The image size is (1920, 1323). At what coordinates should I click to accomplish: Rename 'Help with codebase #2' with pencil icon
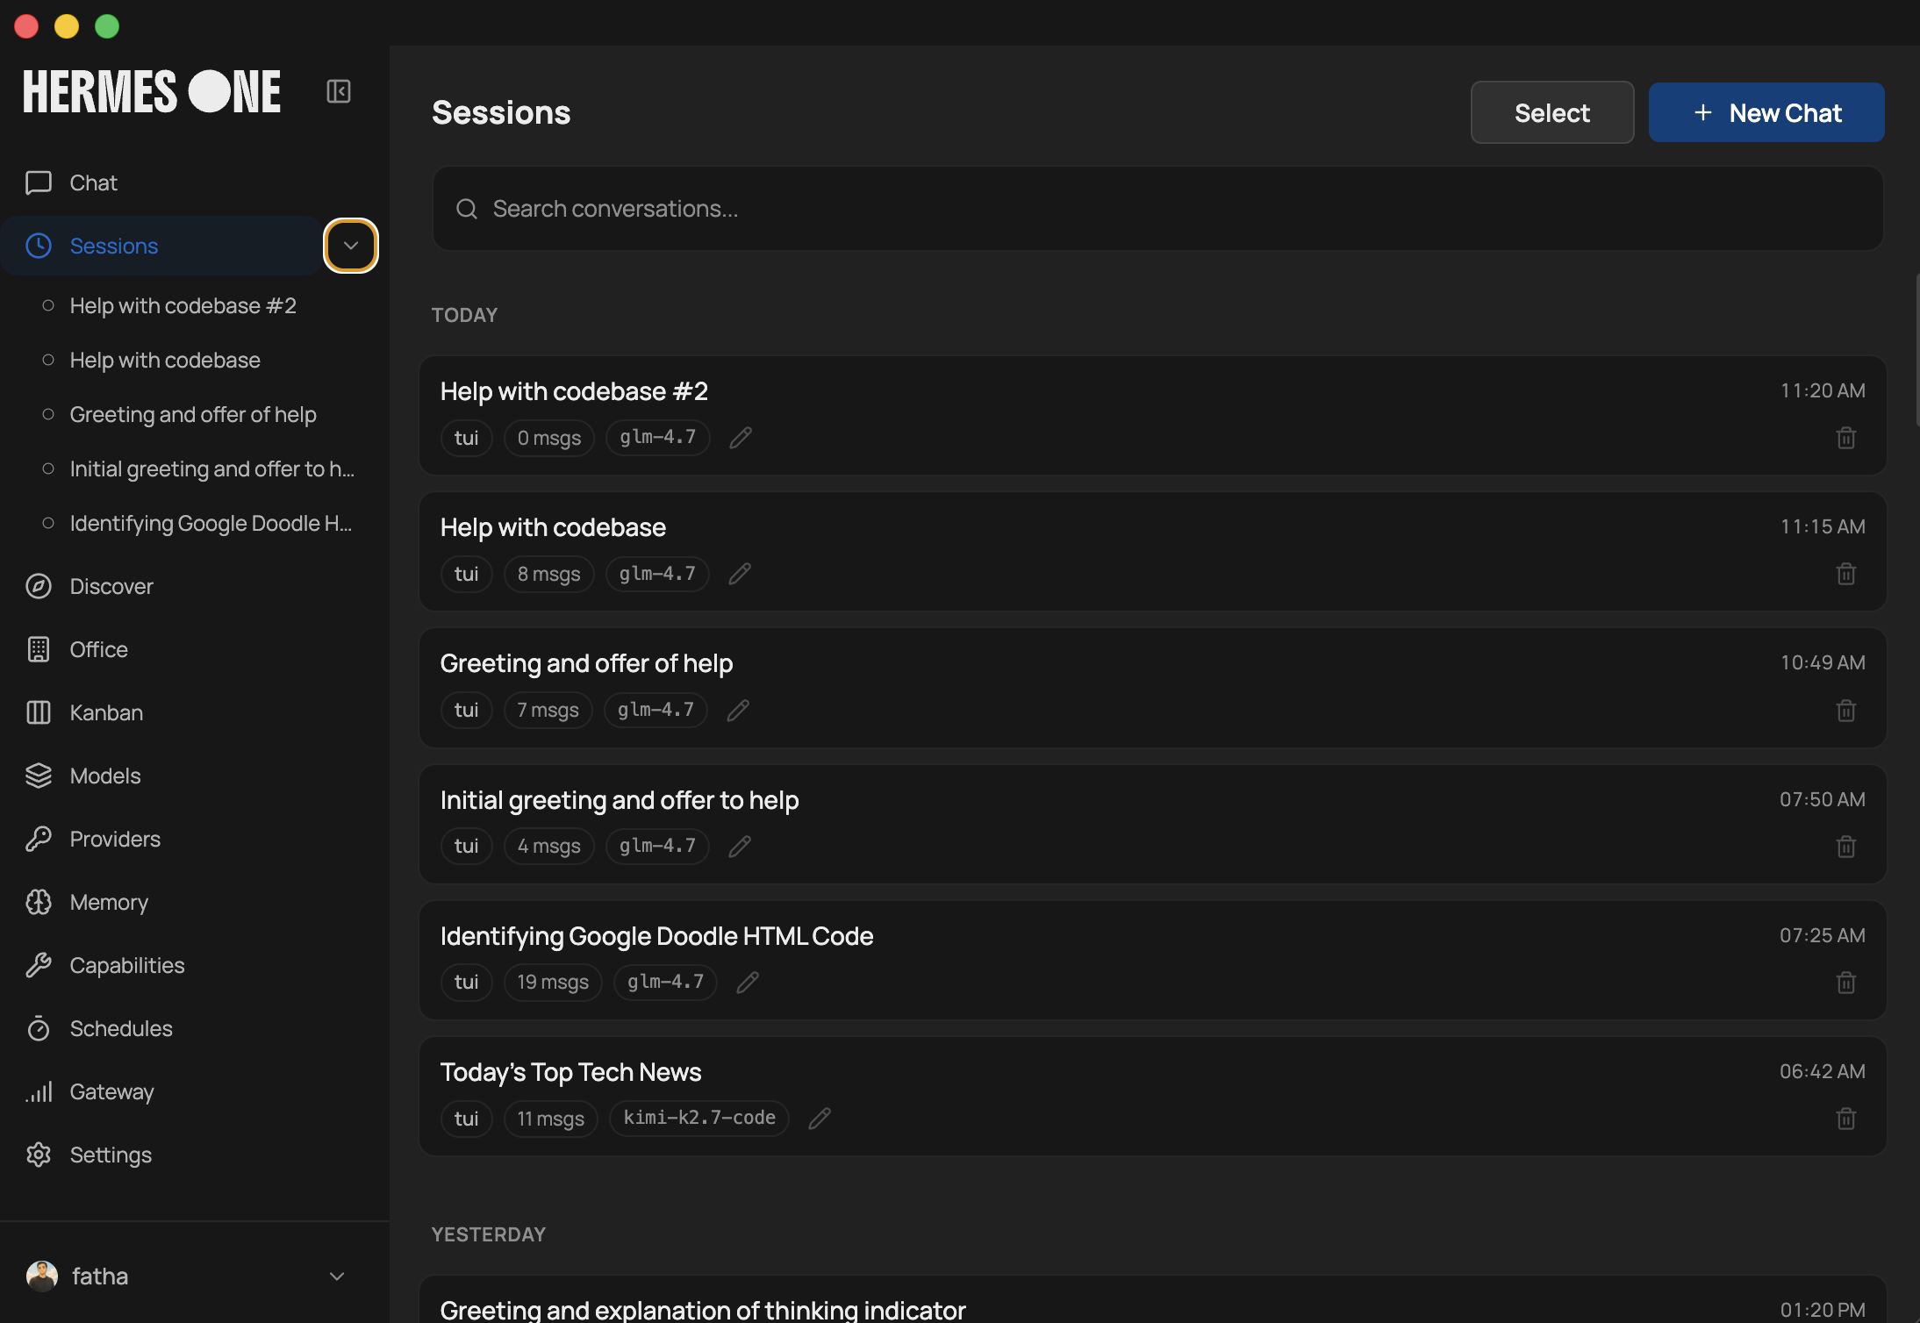coord(741,438)
